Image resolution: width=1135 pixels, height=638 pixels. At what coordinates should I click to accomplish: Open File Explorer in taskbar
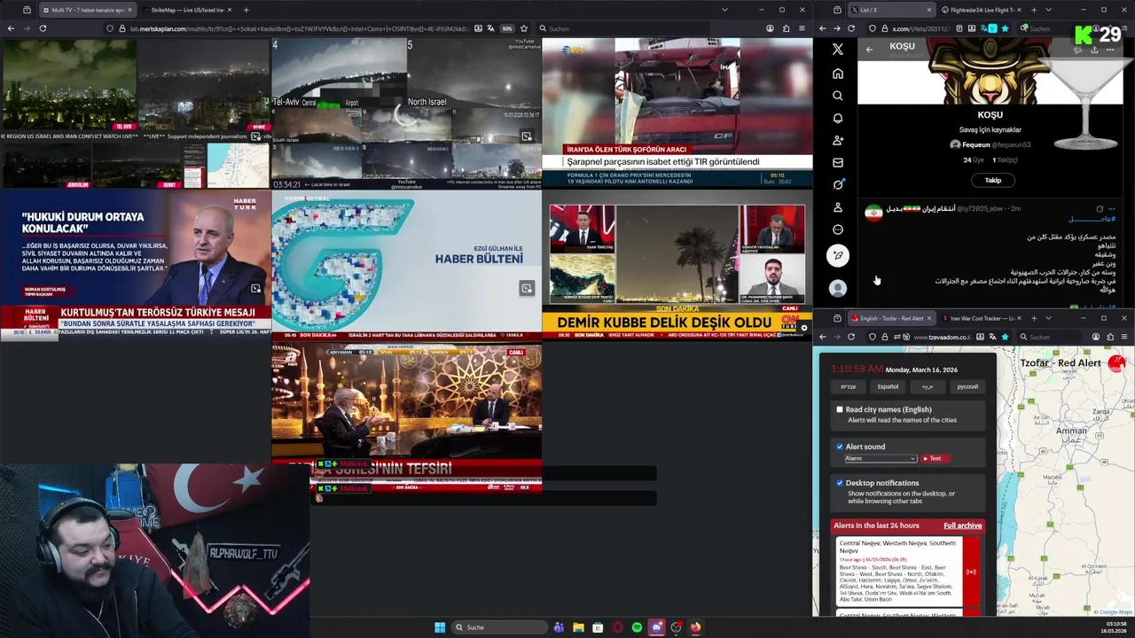(578, 627)
